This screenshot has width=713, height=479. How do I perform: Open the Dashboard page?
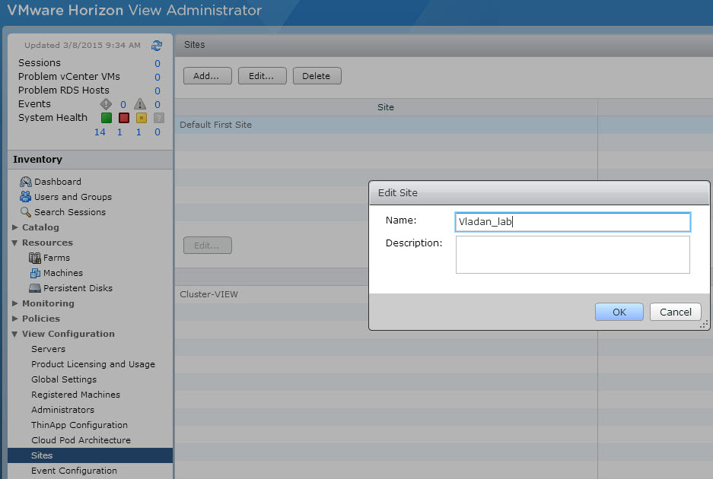58,182
